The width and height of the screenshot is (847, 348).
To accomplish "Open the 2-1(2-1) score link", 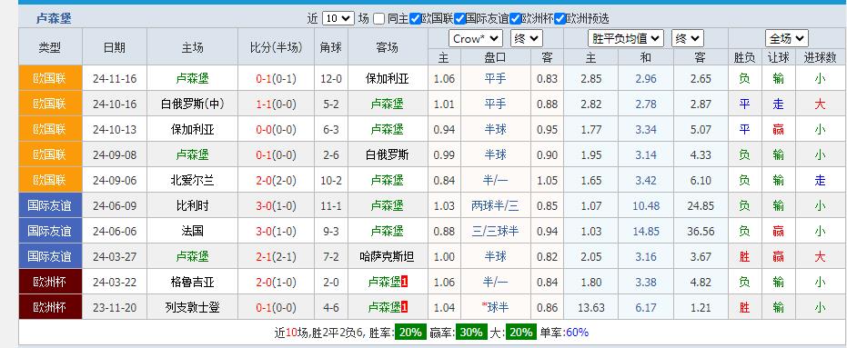I will tap(276, 257).
